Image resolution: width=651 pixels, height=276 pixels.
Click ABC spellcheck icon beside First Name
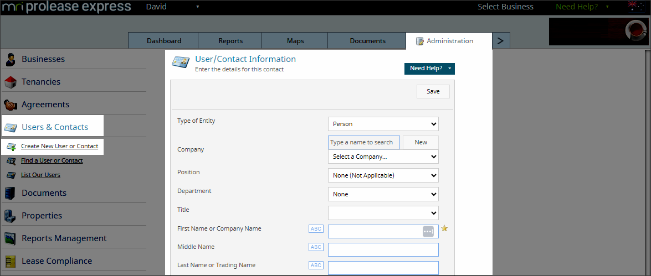(x=316, y=229)
